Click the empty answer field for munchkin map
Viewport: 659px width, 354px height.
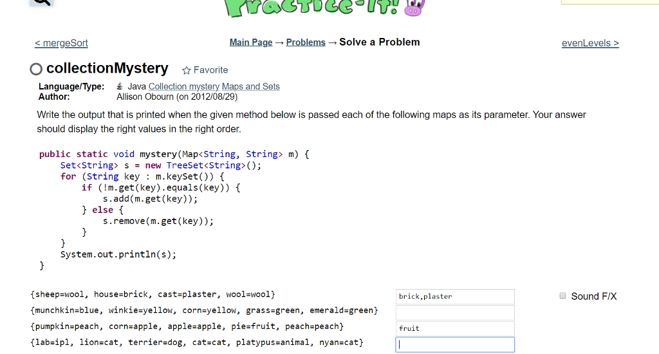[x=455, y=312]
